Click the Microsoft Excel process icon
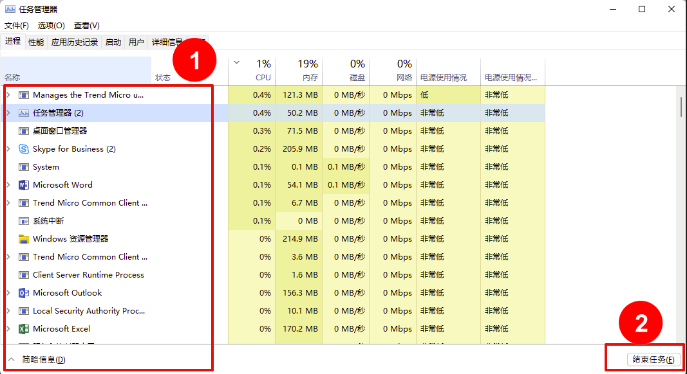 [24, 329]
